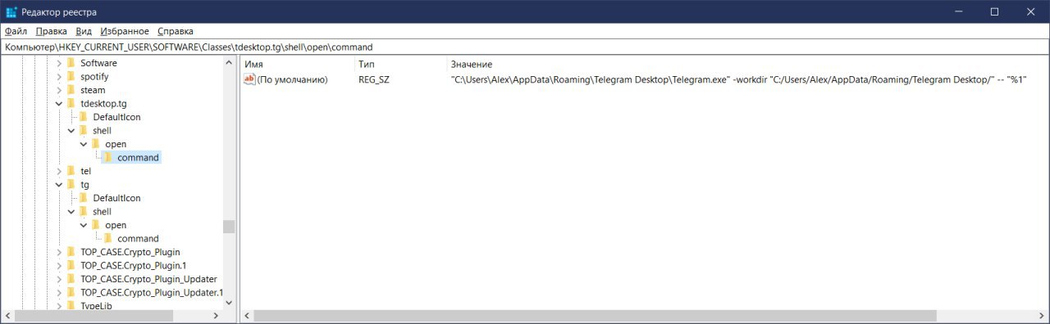Image resolution: width=1050 pixels, height=324 pixels.
Task: Click the values pane scroll-left arrow
Action: coord(248,316)
